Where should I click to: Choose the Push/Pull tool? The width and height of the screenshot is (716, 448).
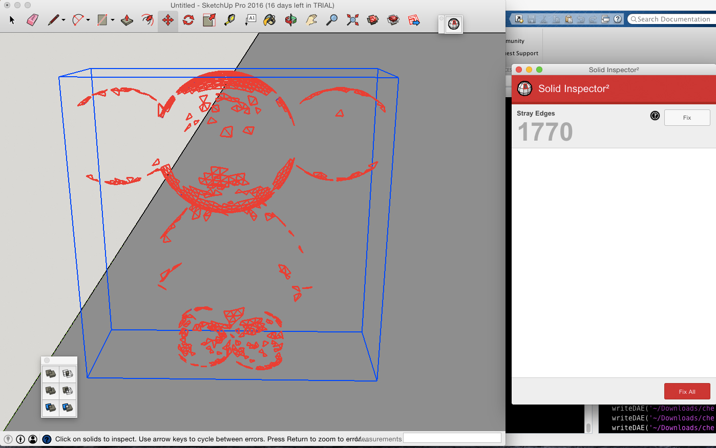coord(127,20)
